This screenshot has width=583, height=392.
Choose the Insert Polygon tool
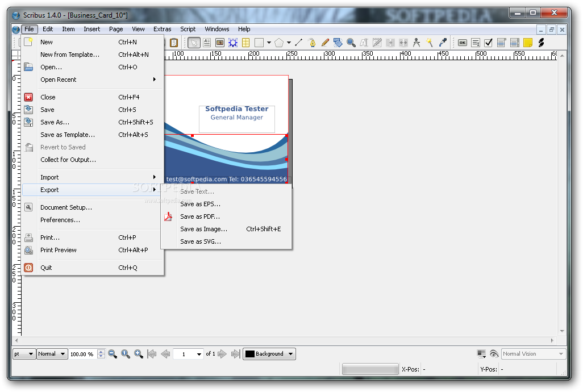tap(279, 43)
